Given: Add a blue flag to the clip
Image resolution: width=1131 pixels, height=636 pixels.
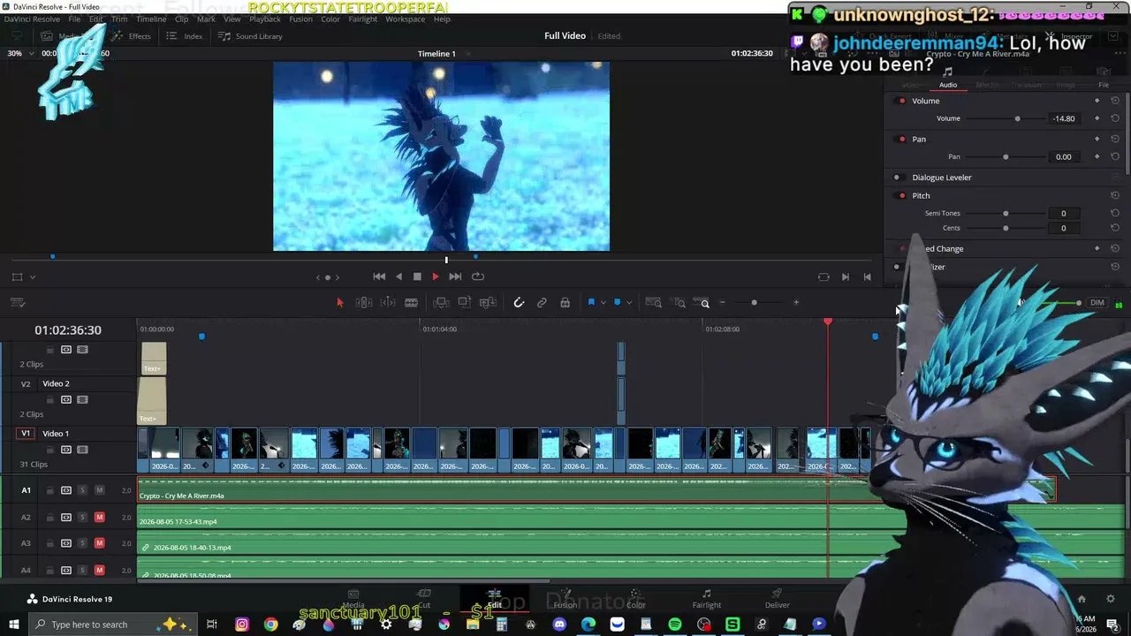Looking at the screenshot, I should [x=591, y=302].
